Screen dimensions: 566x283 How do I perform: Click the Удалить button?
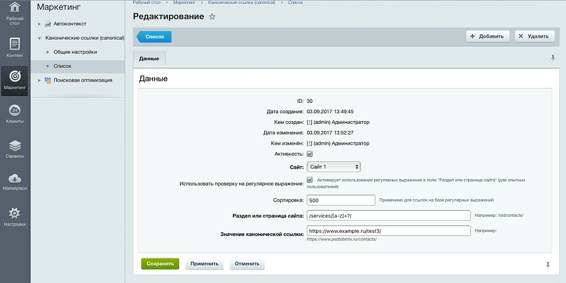tap(534, 36)
